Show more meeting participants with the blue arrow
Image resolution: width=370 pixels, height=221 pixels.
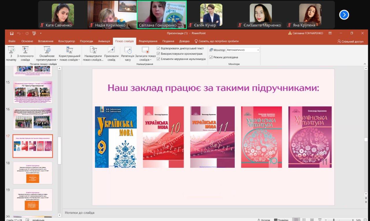[344, 14]
